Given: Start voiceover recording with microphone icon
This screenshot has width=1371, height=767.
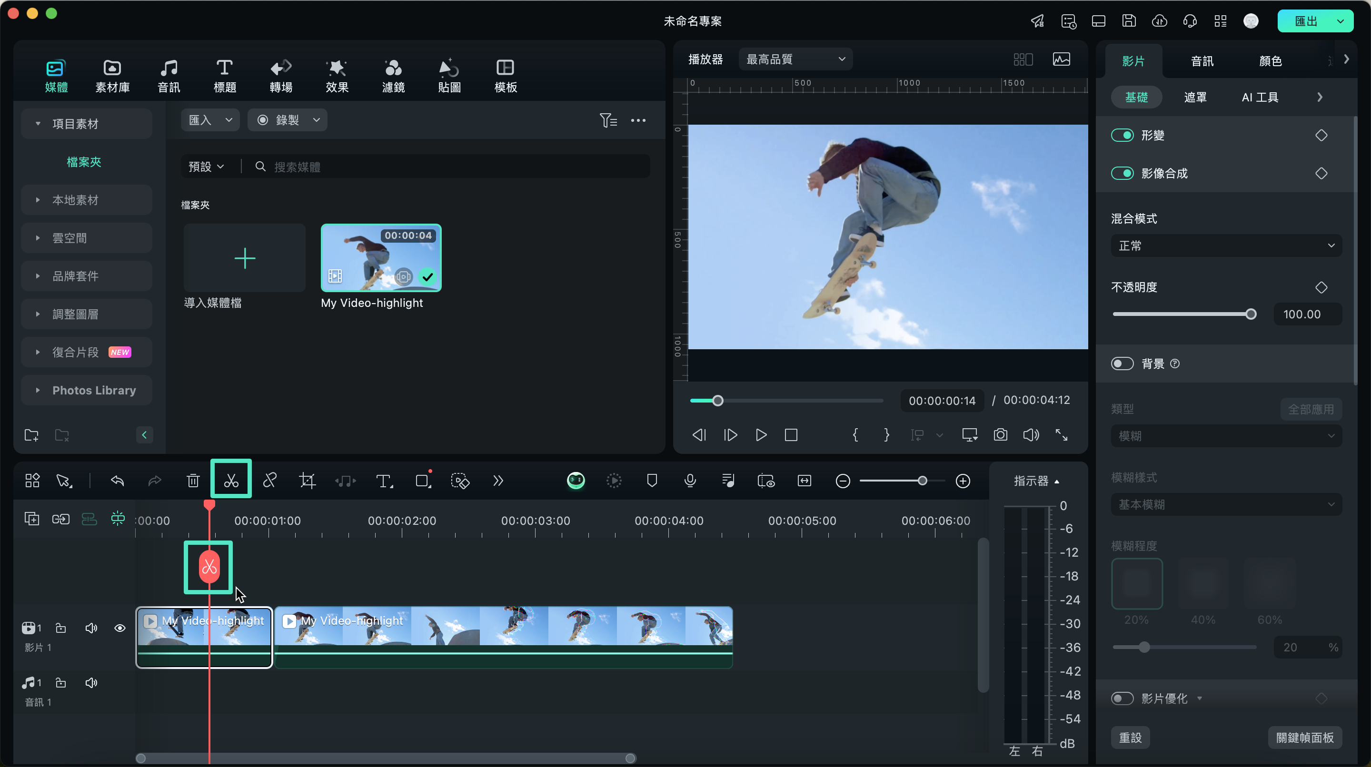Looking at the screenshot, I should click(x=690, y=481).
